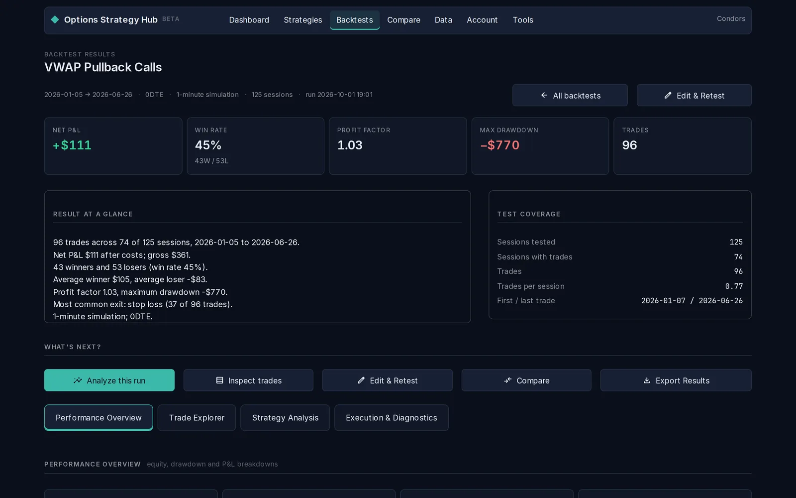Click the Win Rate value 45%
The width and height of the screenshot is (796, 498).
click(x=208, y=145)
